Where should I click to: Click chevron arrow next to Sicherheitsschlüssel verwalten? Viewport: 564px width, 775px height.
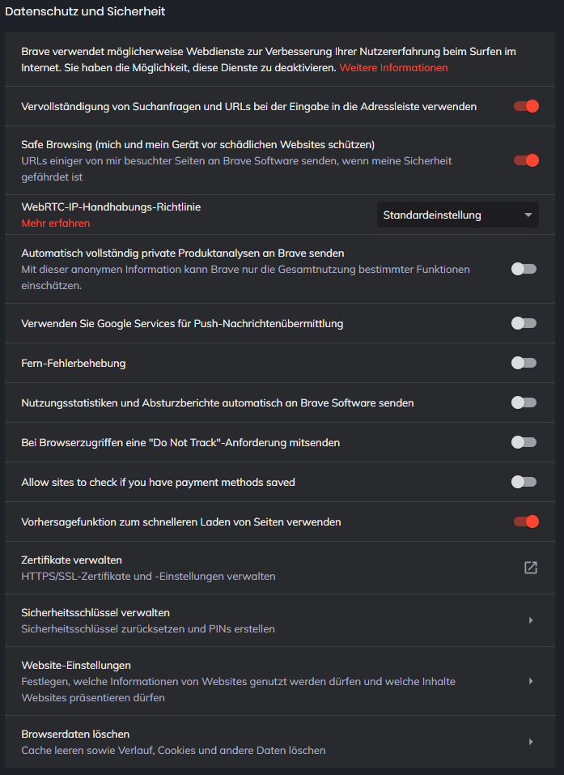tap(530, 620)
